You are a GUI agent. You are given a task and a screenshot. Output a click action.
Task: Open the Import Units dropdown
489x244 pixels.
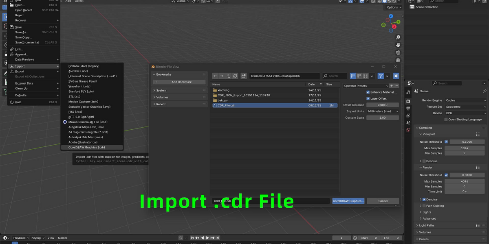[x=382, y=111]
